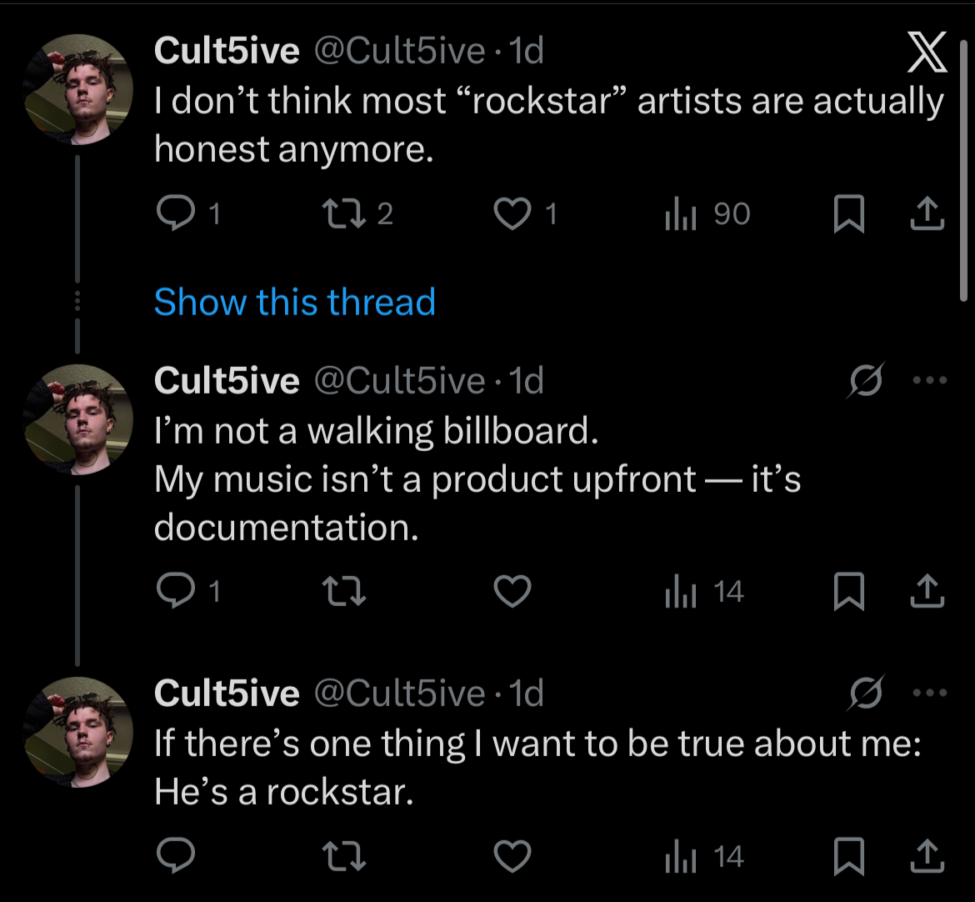Screen dimensions: 975x902
Task: Open @Cult5ive handle on first tweet
Action: tap(398, 52)
